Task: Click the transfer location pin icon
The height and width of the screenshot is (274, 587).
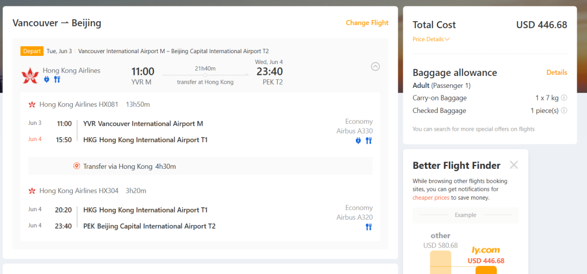Action: tap(77, 166)
